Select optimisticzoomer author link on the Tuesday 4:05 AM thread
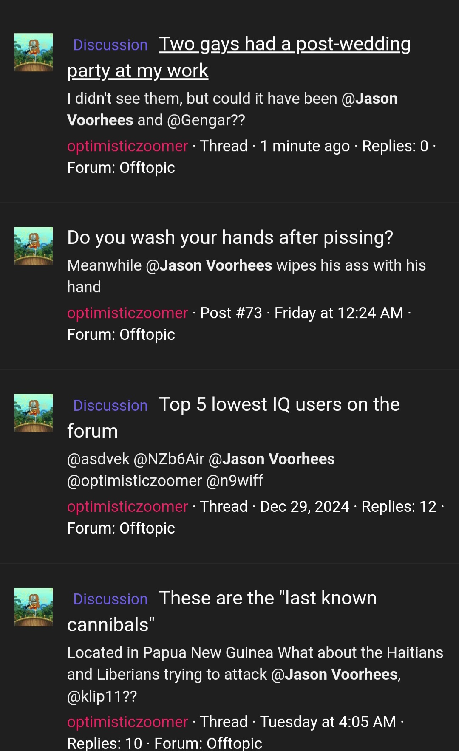459x751 pixels. coord(127,722)
